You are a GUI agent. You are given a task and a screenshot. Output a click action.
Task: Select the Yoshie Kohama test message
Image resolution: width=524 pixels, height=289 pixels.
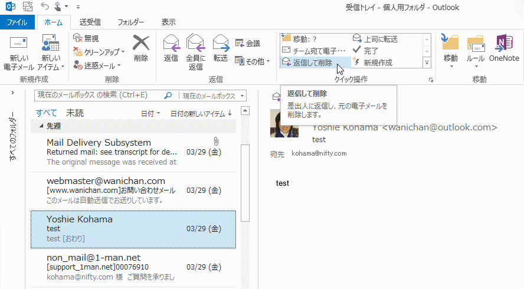133,229
